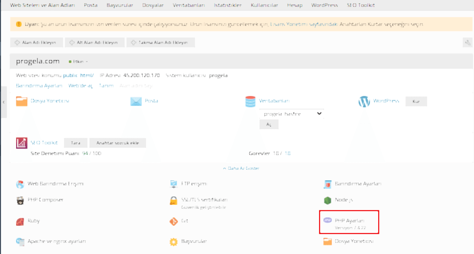The height and width of the screenshot is (254, 474).
Task: Click the Veritabanları database icon
Action: pyautogui.click(x=251, y=101)
